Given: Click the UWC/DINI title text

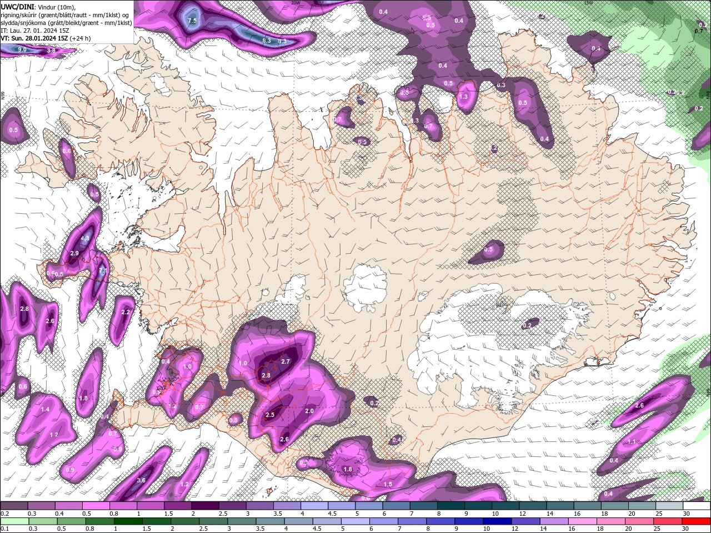Looking at the screenshot, I should (17, 6).
